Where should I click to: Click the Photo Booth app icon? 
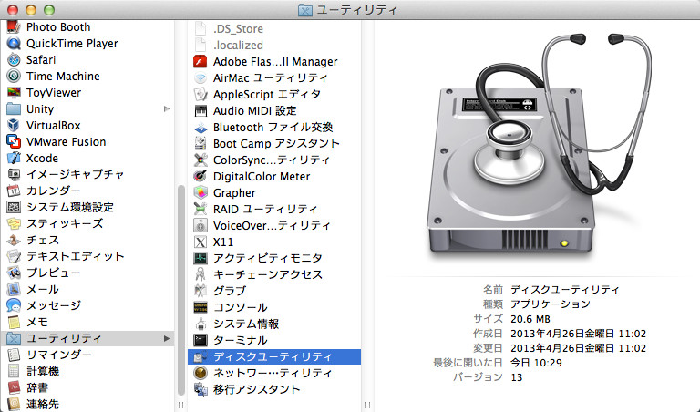(14, 26)
